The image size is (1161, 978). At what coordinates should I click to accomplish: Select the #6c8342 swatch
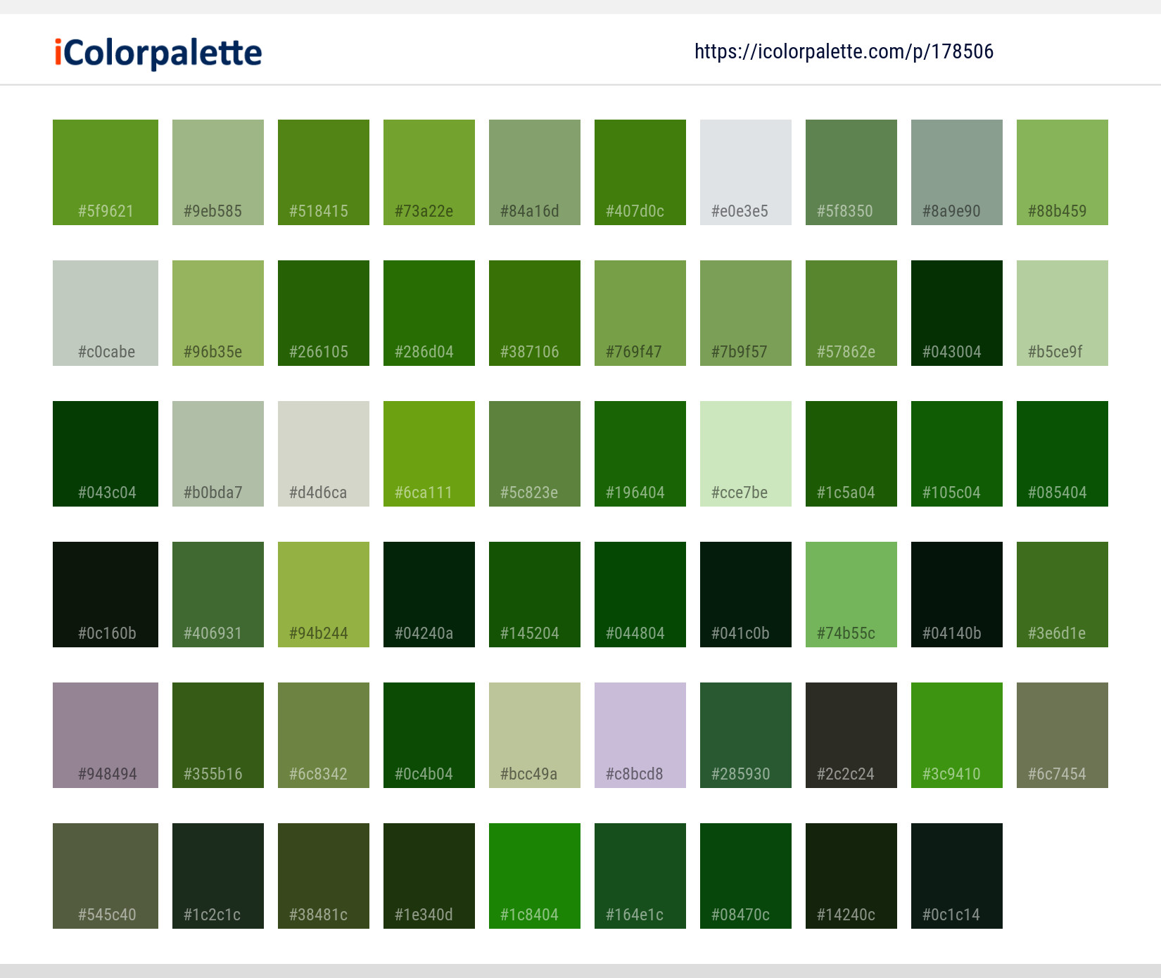pos(324,735)
